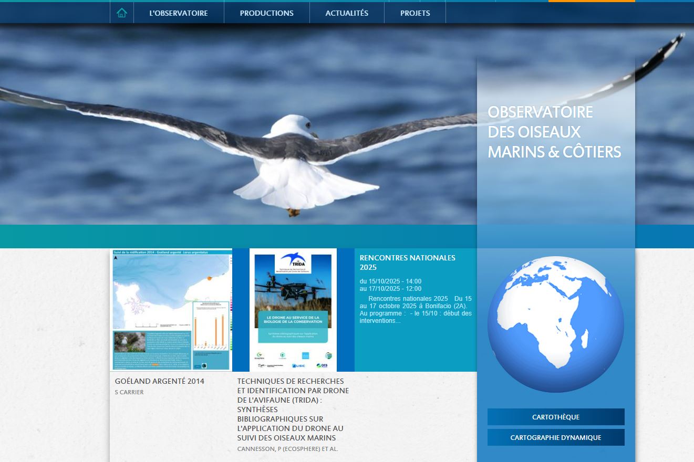The width and height of the screenshot is (694, 462).
Task: Click the Rencontres nationales event description text
Action: [415, 310]
